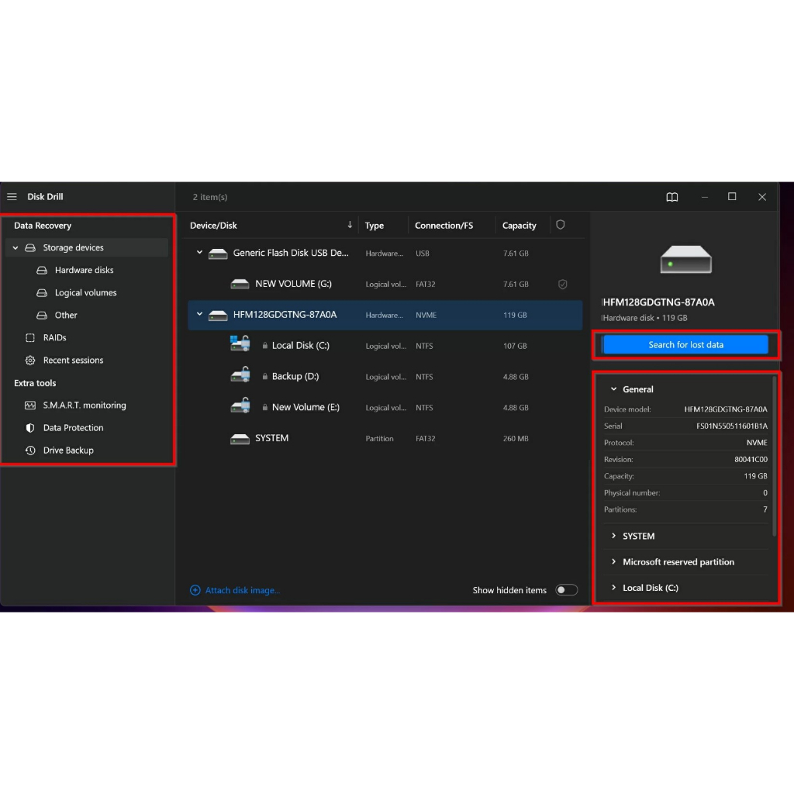Collapse the General details section

click(613, 389)
